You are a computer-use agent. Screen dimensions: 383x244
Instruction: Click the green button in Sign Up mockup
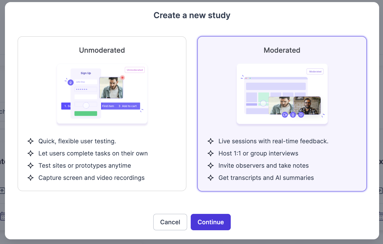coord(86,113)
